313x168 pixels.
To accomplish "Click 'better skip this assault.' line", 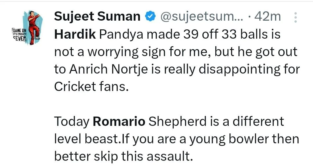I will 123,156.
